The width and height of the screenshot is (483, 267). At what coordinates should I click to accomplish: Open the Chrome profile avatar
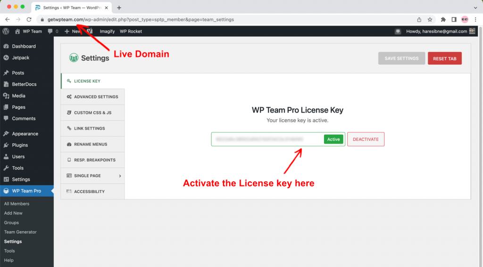pyautogui.click(x=465, y=20)
